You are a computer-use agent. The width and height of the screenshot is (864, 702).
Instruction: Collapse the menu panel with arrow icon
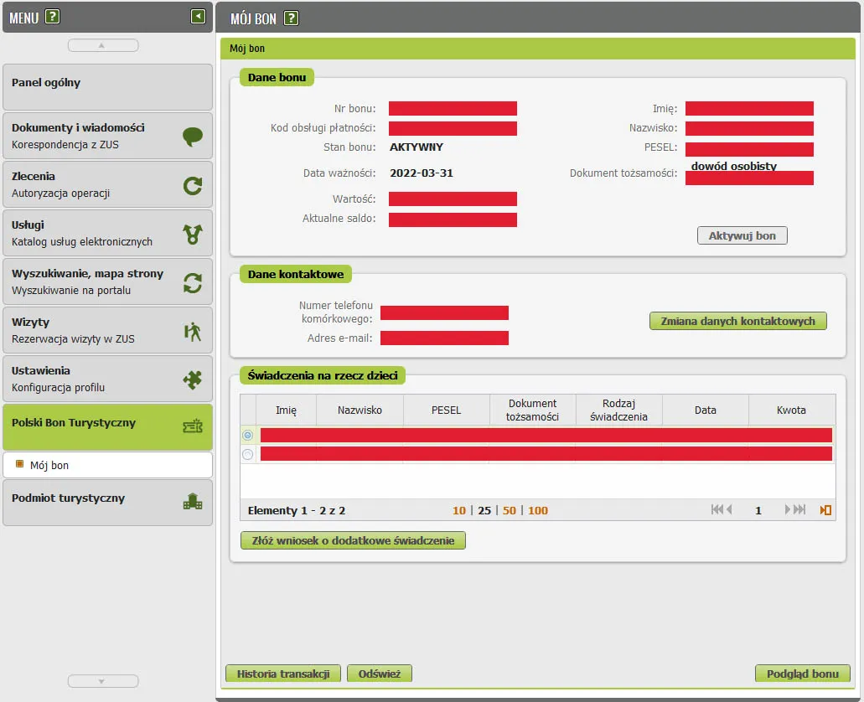point(198,17)
